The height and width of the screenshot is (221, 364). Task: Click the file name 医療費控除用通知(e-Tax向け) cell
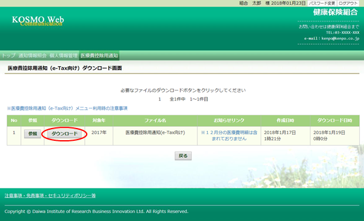coord(155,136)
